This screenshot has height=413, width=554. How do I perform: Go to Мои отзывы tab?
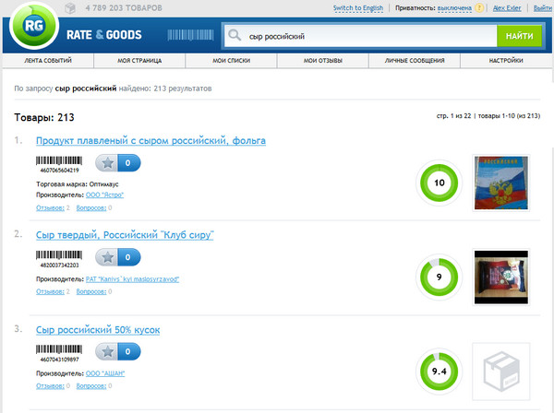point(323,61)
